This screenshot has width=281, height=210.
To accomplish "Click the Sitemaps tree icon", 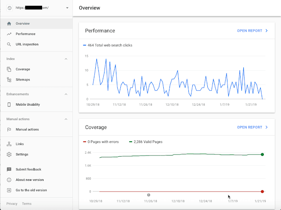I will (x=9, y=80).
